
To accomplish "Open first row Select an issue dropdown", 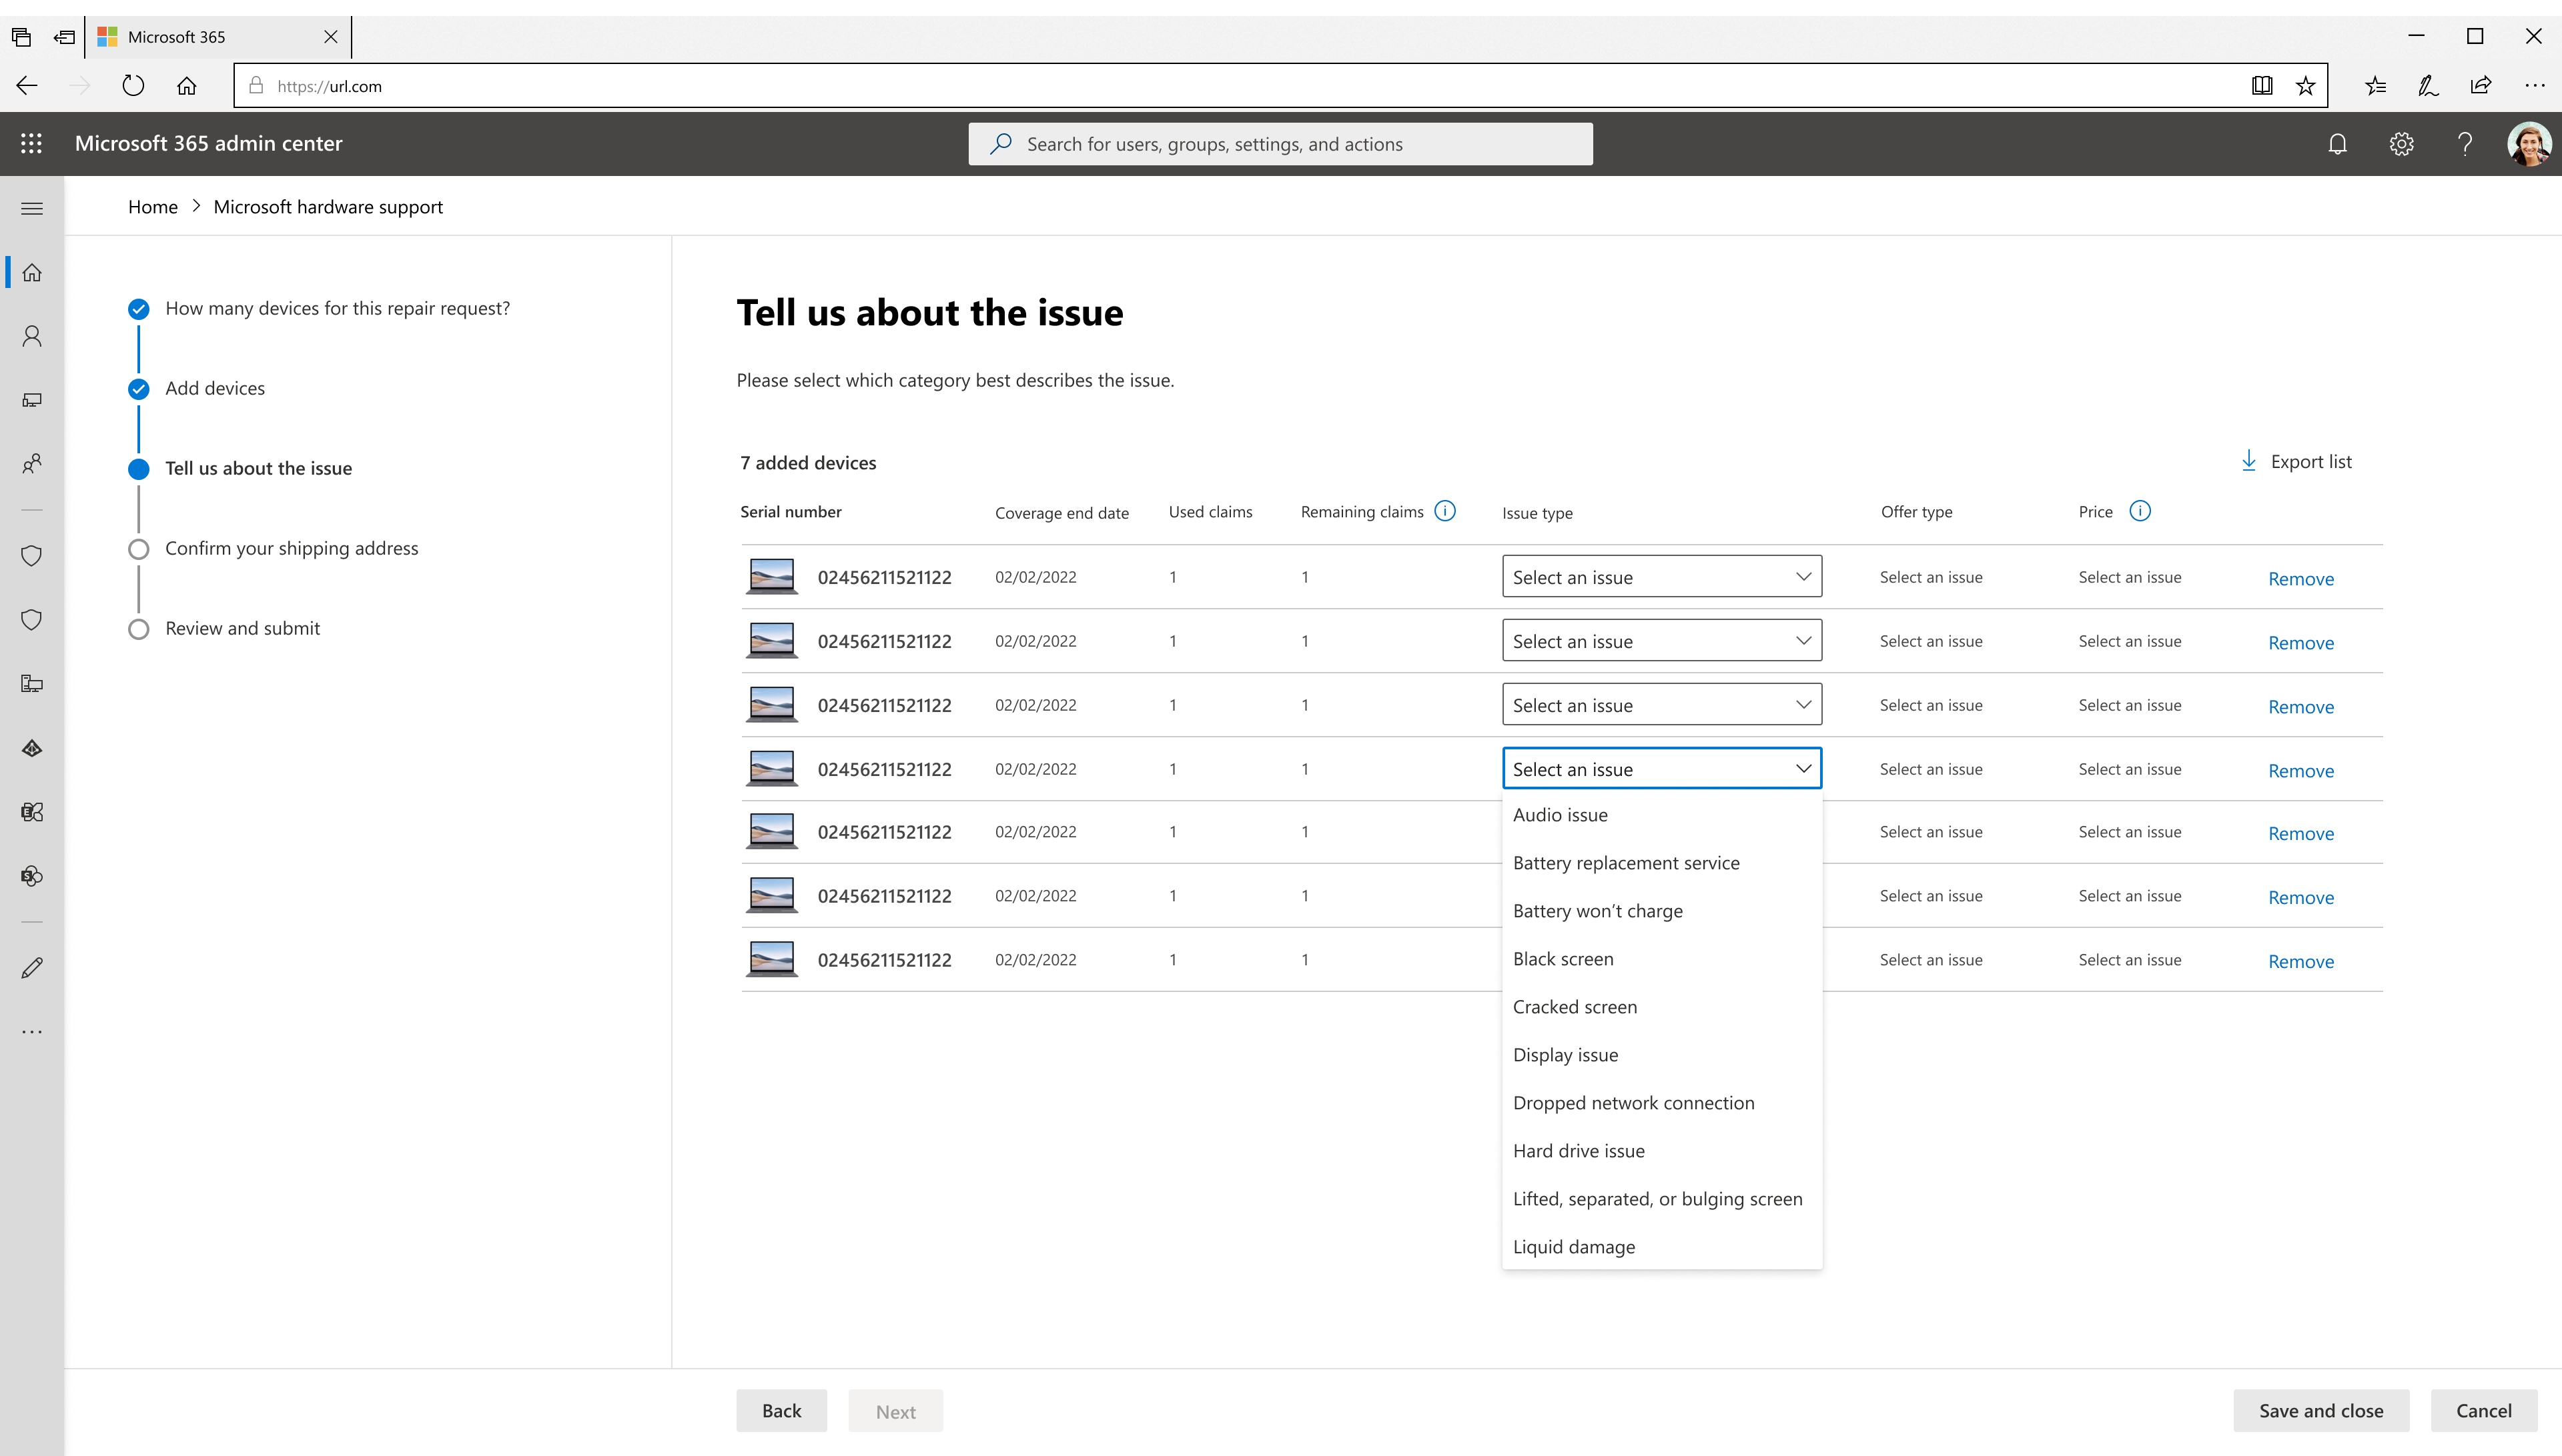I will point(1661,577).
